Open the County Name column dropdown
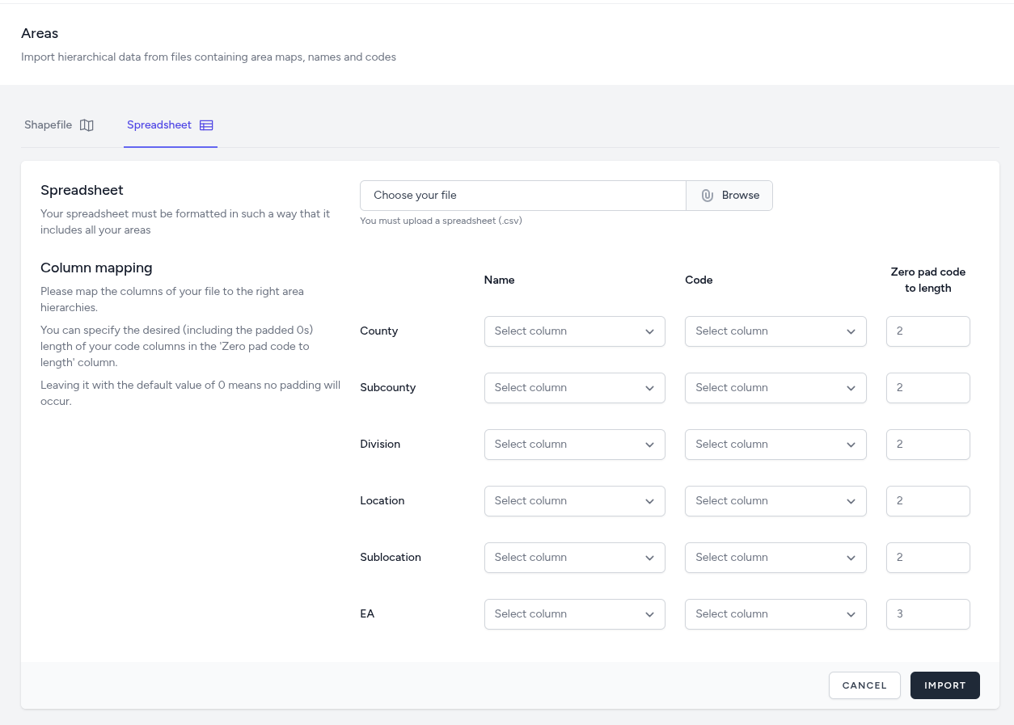Screen dimensions: 1014x725 tap(574, 331)
